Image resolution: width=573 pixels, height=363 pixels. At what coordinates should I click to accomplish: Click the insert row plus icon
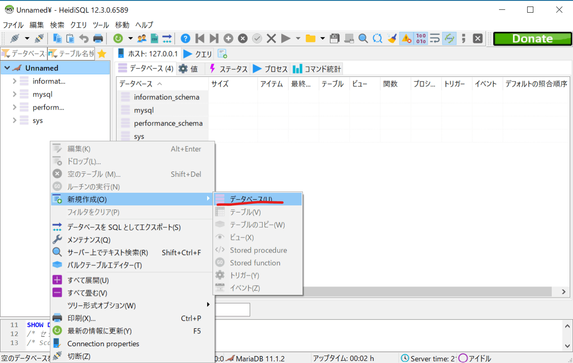pos(228,38)
